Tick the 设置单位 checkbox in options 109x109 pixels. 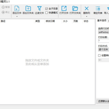coord(99,55)
